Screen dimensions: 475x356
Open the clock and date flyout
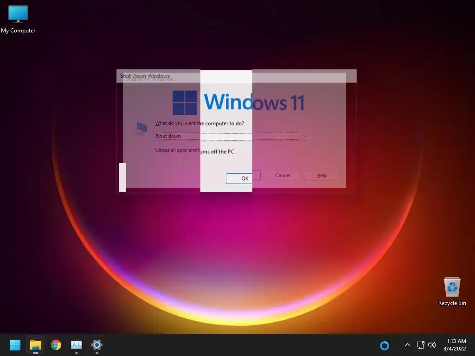point(455,345)
